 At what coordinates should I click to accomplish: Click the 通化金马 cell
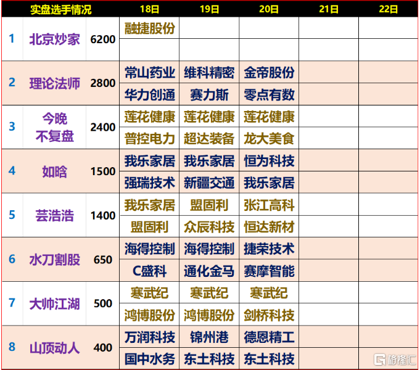coord(209,271)
